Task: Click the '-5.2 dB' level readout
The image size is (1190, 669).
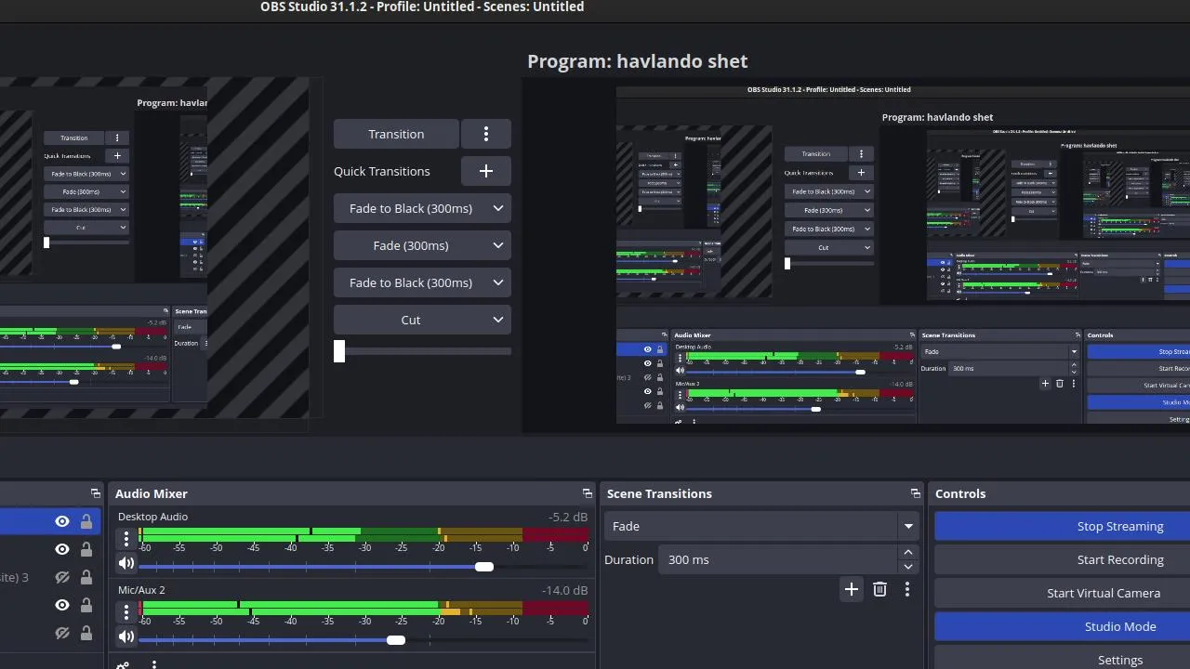Action: [568, 518]
